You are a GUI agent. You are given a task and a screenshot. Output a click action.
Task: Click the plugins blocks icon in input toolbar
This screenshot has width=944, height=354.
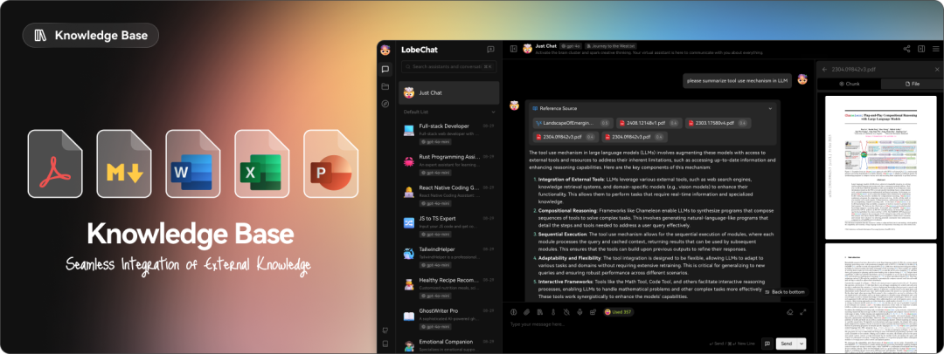(x=593, y=312)
